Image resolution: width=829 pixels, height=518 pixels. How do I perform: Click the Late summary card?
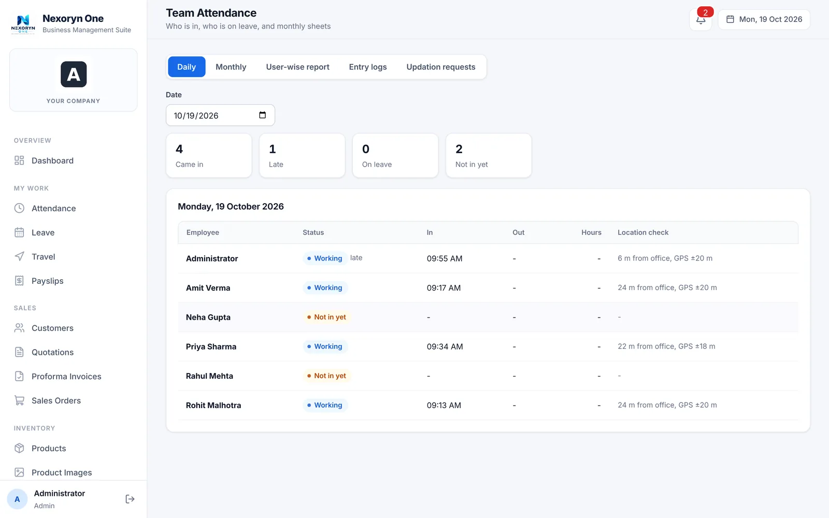pyautogui.click(x=302, y=155)
